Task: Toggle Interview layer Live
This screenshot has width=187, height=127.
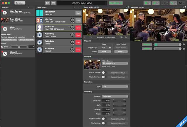Action: coord(78,20)
